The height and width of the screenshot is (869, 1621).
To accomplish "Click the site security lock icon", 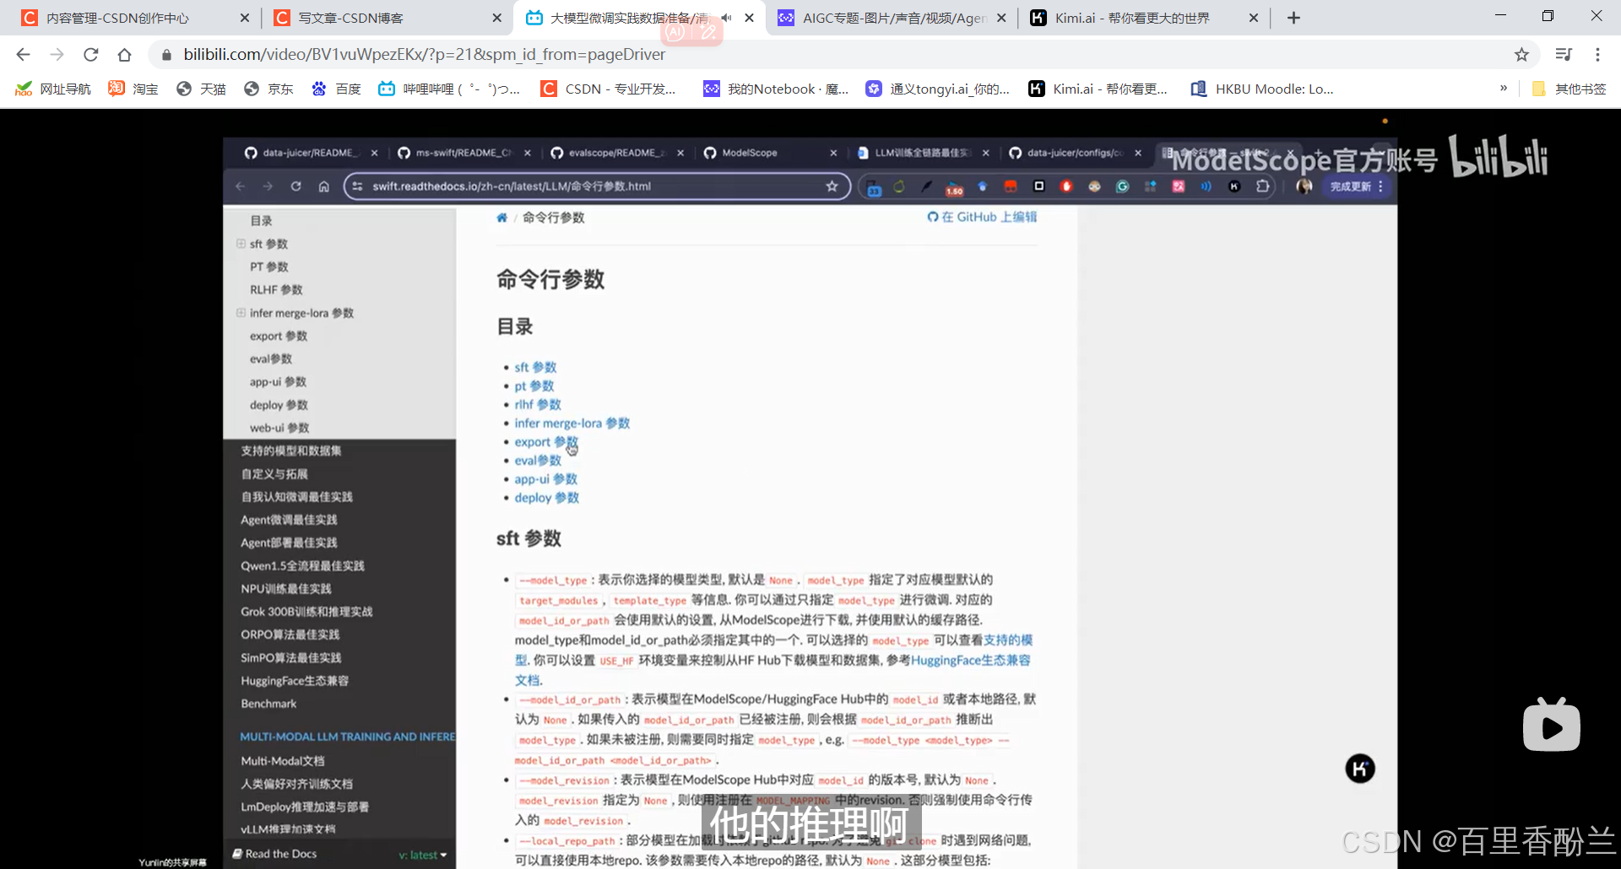I will click(166, 54).
